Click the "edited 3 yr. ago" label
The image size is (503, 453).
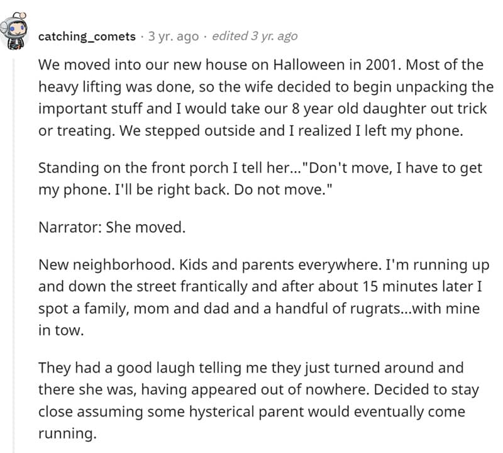(255, 36)
